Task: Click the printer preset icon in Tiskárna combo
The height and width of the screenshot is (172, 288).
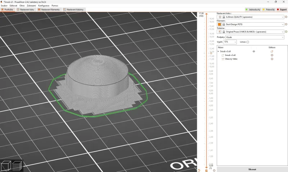Action: tap(220, 32)
